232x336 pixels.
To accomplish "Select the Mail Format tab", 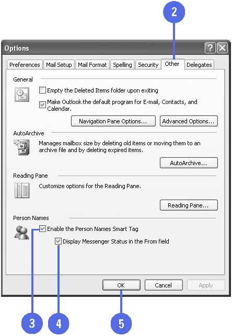I will (x=92, y=65).
